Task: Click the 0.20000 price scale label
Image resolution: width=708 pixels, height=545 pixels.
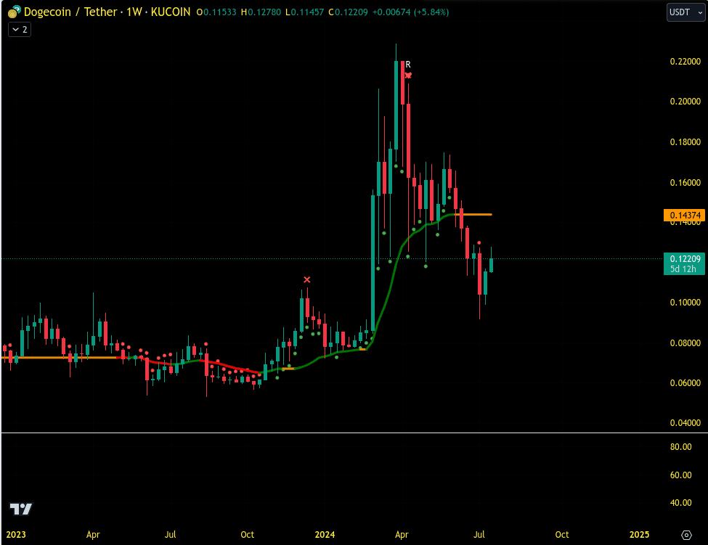Action: click(x=685, y=101)
